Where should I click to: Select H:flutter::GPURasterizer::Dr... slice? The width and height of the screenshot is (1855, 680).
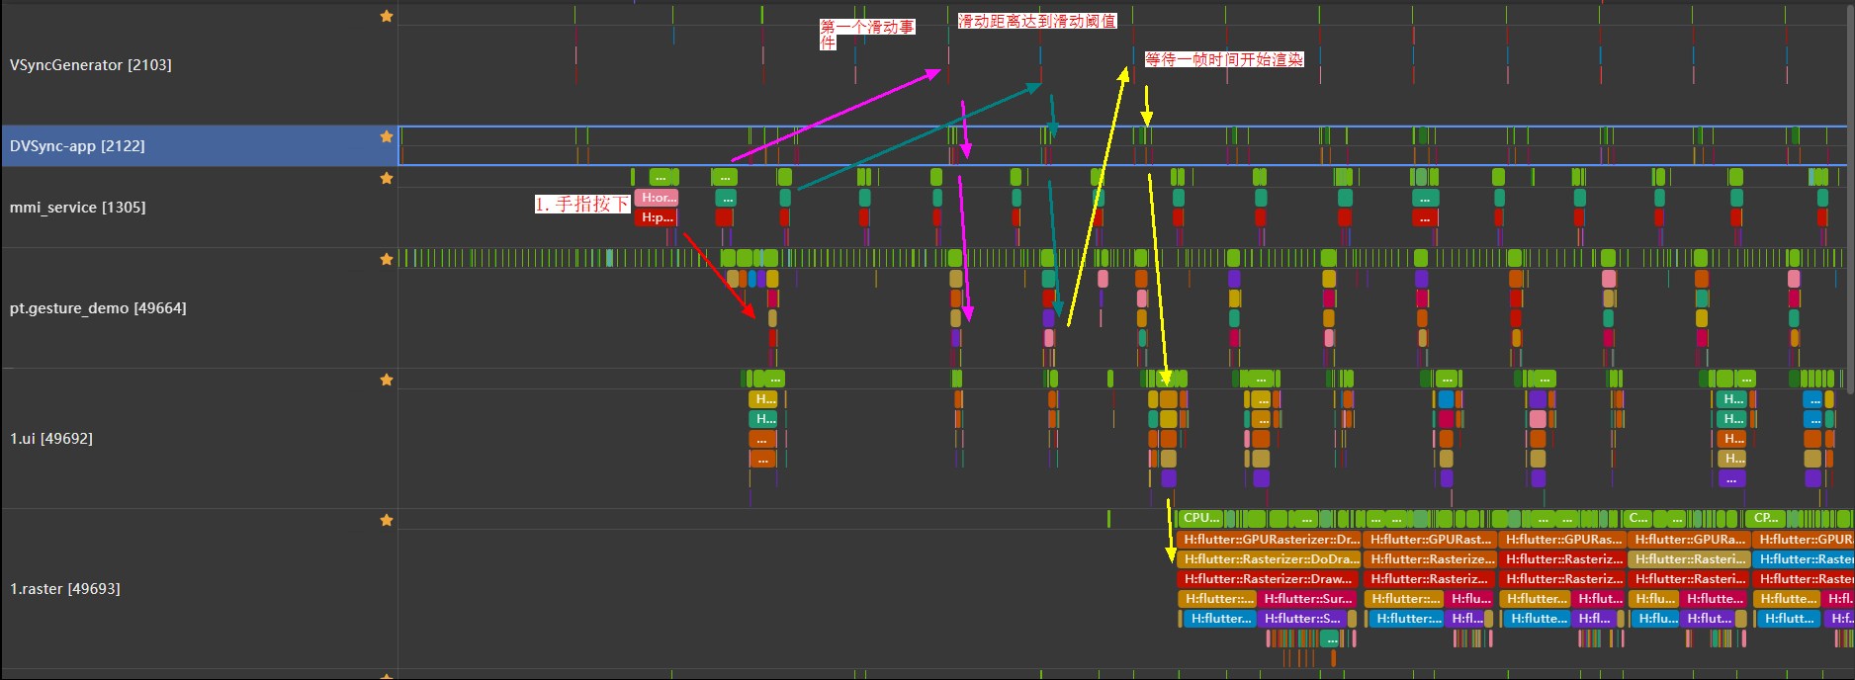(1270, 540)
